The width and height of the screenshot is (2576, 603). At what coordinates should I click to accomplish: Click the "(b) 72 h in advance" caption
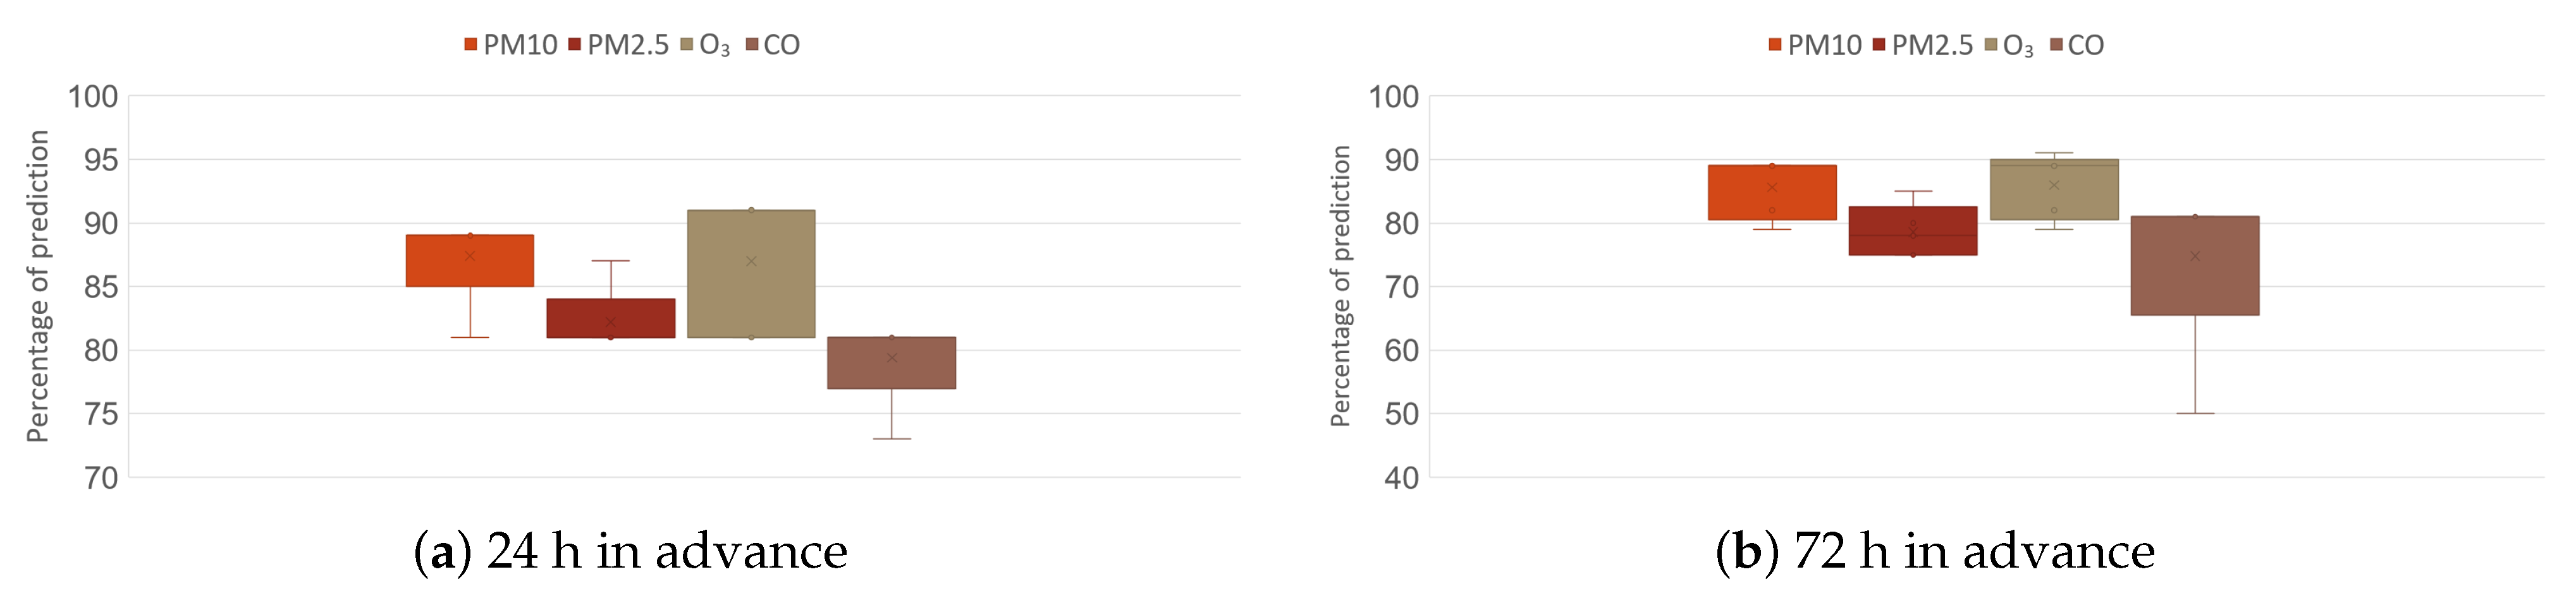coord(1935,551)
